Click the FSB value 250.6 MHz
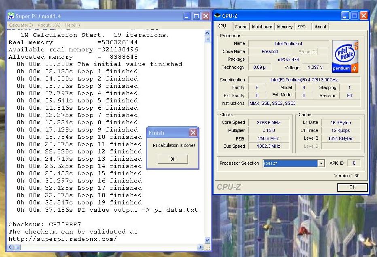The image size is (377, 257). pos(269,138)
